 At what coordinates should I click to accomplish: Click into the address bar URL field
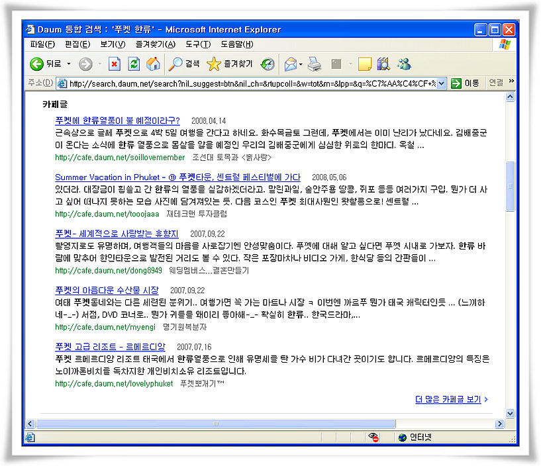click(252, 83)
